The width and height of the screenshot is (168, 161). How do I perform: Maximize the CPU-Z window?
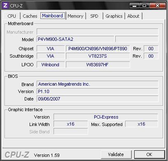click(144, 6)
